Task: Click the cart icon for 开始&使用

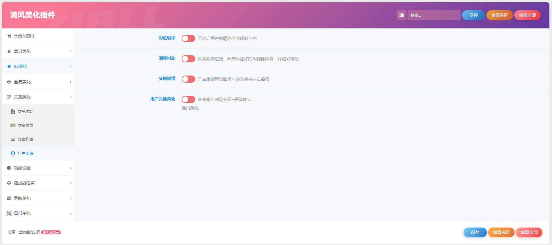Action: (9, 36)
